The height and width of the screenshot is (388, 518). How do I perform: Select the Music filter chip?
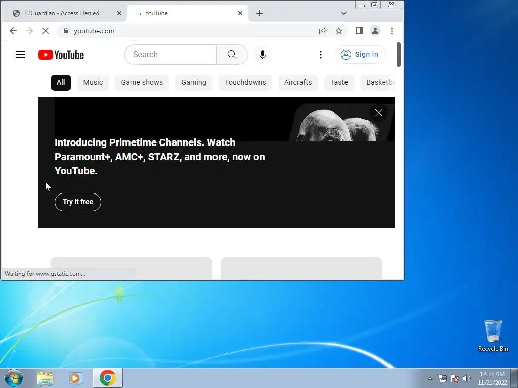(x=93, y=82)
